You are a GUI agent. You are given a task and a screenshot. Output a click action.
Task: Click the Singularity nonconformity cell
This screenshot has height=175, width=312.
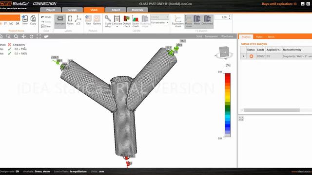(x=297, y=56)
